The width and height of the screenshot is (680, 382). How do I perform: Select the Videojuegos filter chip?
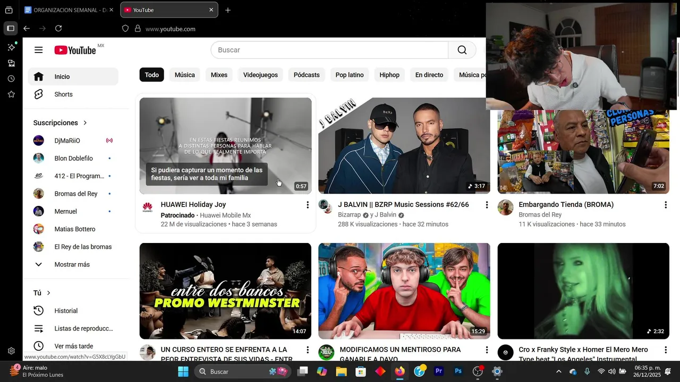click(x=260, y=75)
